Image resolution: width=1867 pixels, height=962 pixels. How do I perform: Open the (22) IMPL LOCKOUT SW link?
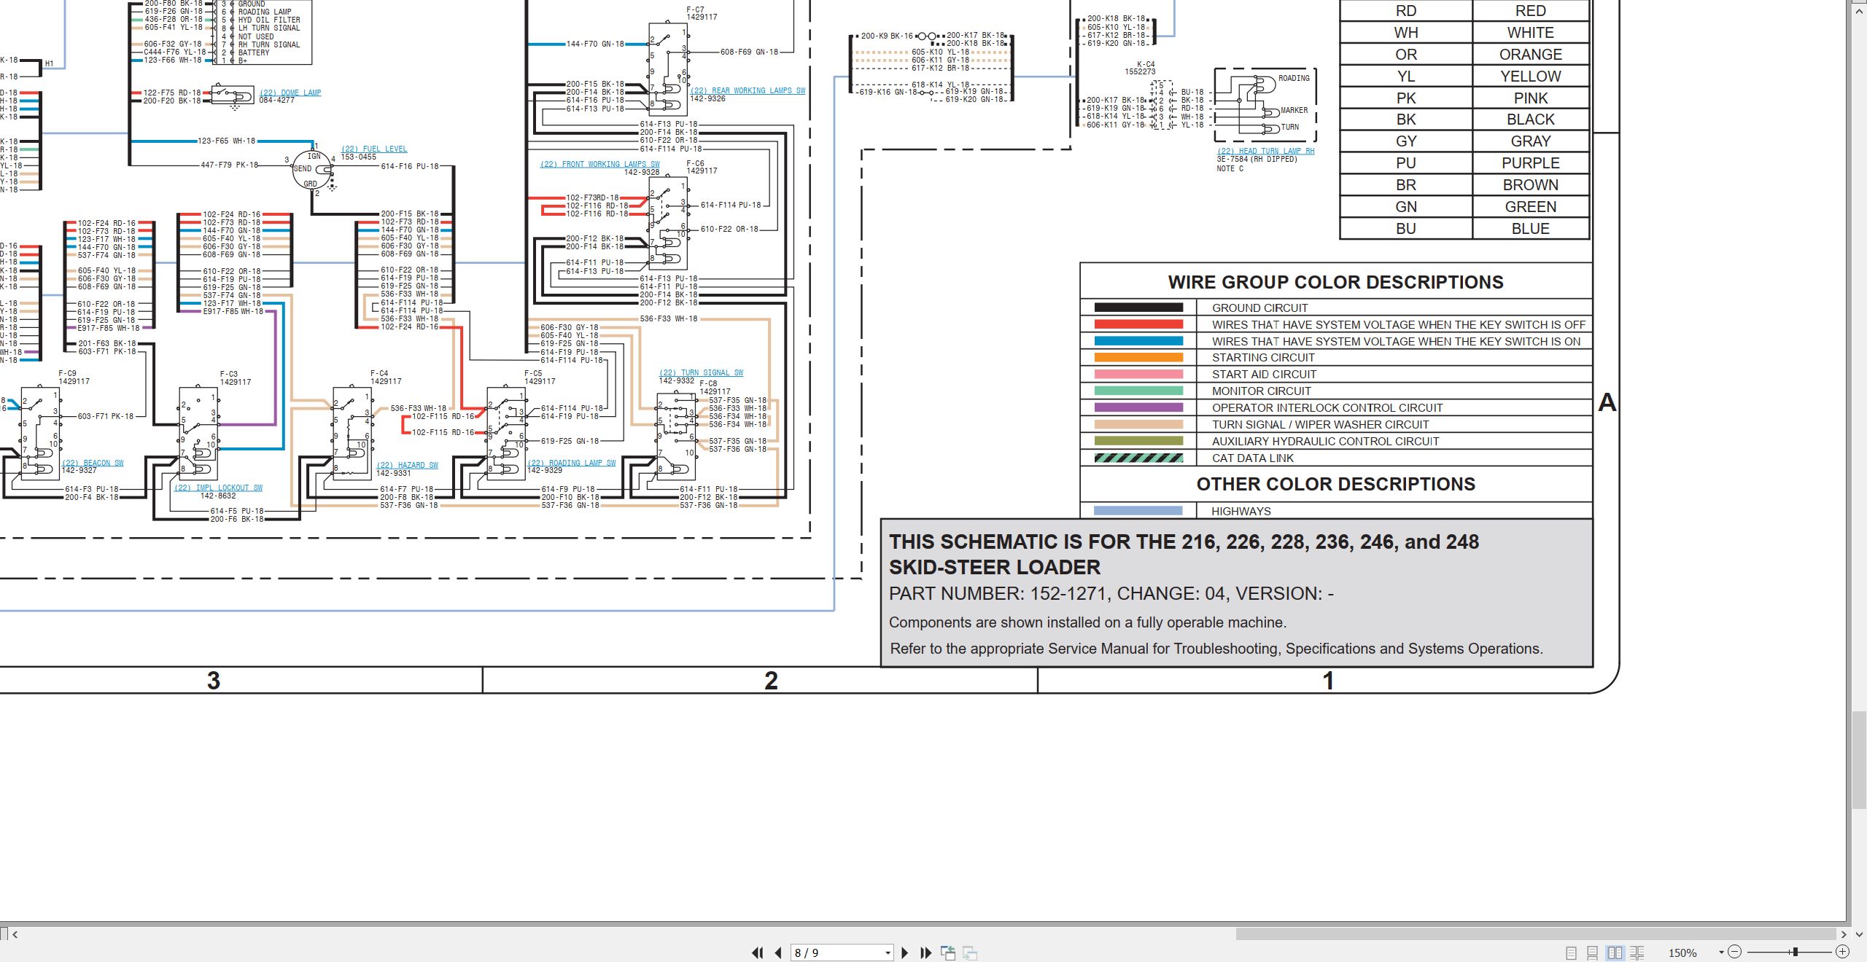[218, 488]
